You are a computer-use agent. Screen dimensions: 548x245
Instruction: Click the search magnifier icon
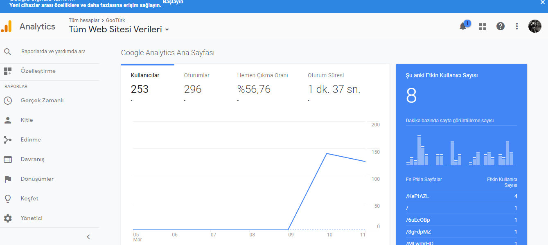click(x=7, y=52)
